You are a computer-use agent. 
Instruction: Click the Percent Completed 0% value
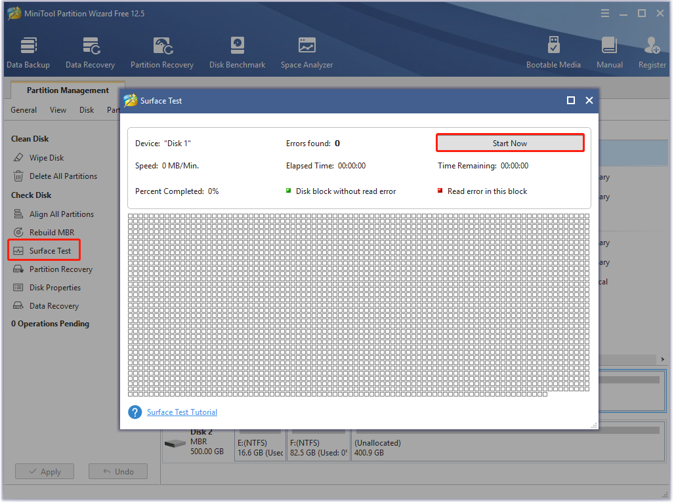(x=213, y=191)
